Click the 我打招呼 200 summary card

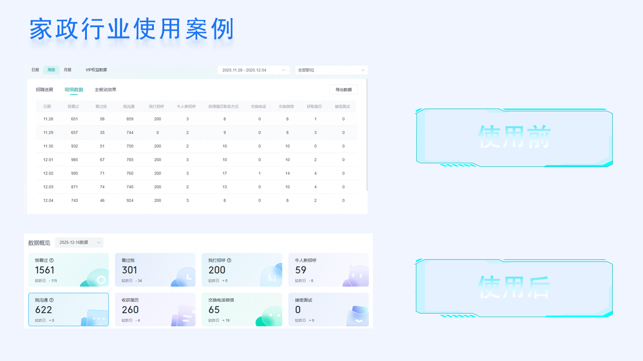pos(242,270)
